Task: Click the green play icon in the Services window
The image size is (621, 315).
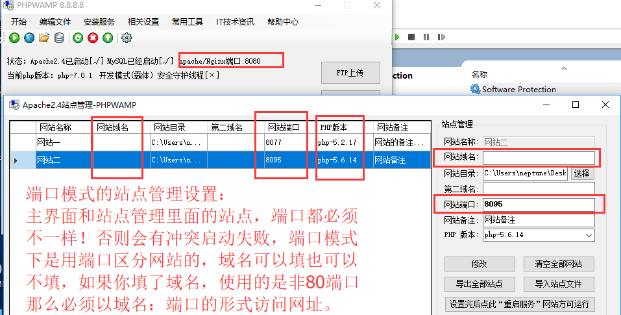Action: point(397,37)
